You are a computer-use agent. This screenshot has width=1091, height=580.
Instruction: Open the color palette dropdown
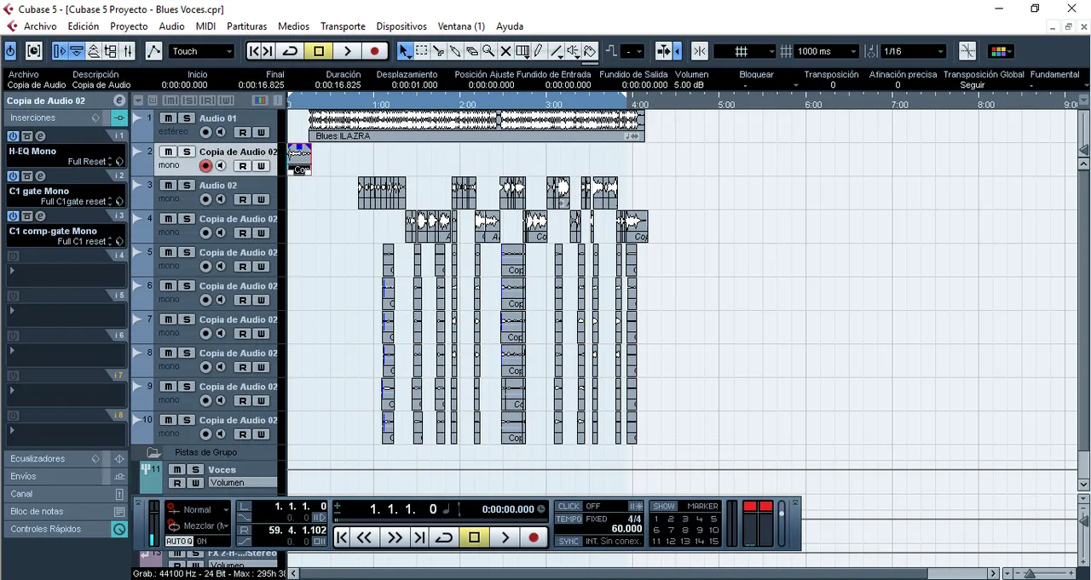pos(1002,51)
